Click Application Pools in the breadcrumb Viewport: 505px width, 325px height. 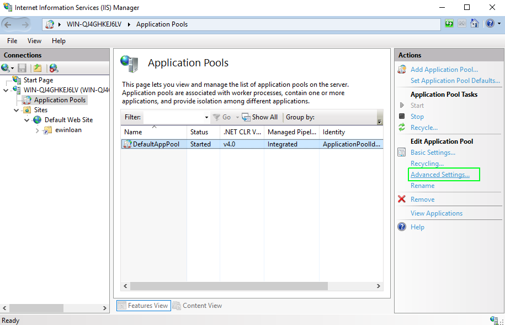[x=162, y=24]
